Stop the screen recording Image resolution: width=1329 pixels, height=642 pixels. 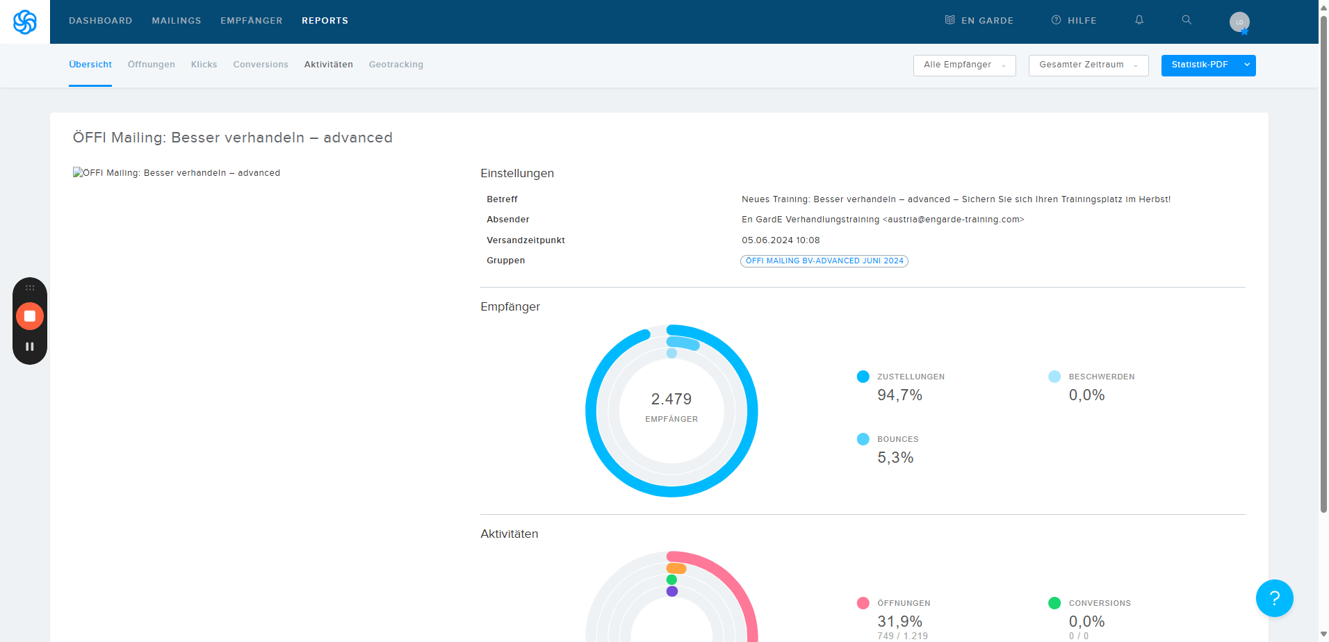[30, 316]
